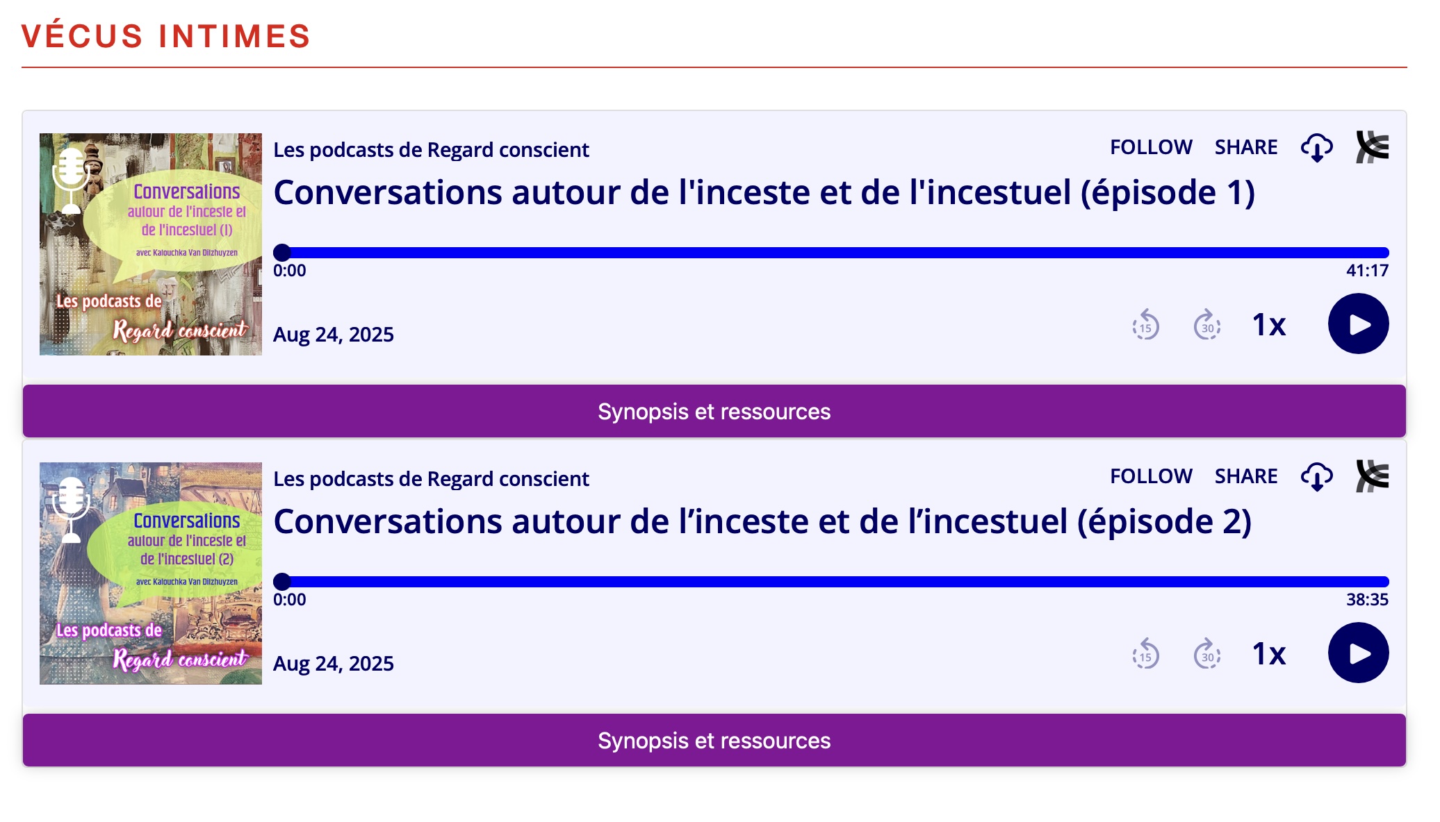The width and height of the screenshot is (1440, 822).
Task: Rewind 15 seconds in episode 1
Action: pyautogui.click(x=1145, y=325)
